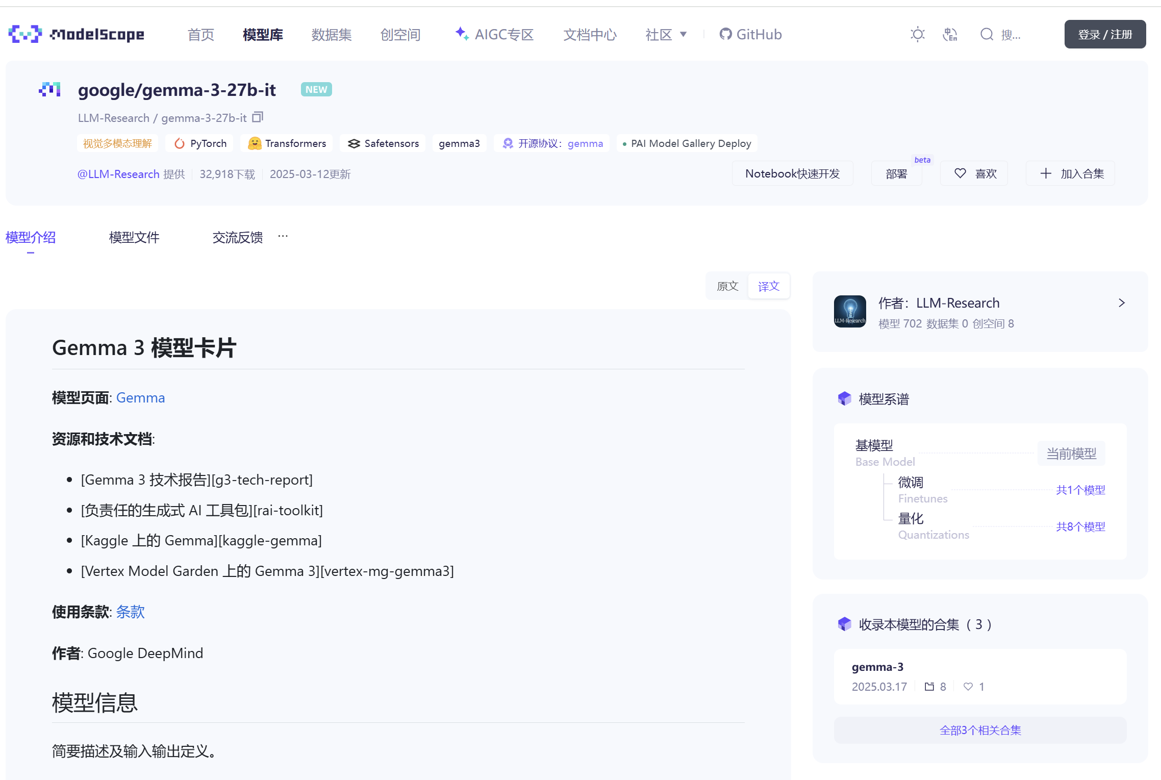Click the AIGC专区 sparkle icon
The image size is (1161, 780).
[x=462, y=34]
